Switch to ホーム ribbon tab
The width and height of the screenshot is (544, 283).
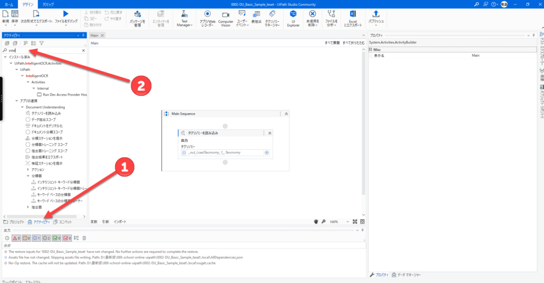[x=9, y=4]
